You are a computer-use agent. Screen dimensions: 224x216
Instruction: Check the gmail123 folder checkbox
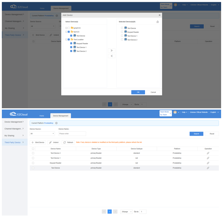coord(69,28)
